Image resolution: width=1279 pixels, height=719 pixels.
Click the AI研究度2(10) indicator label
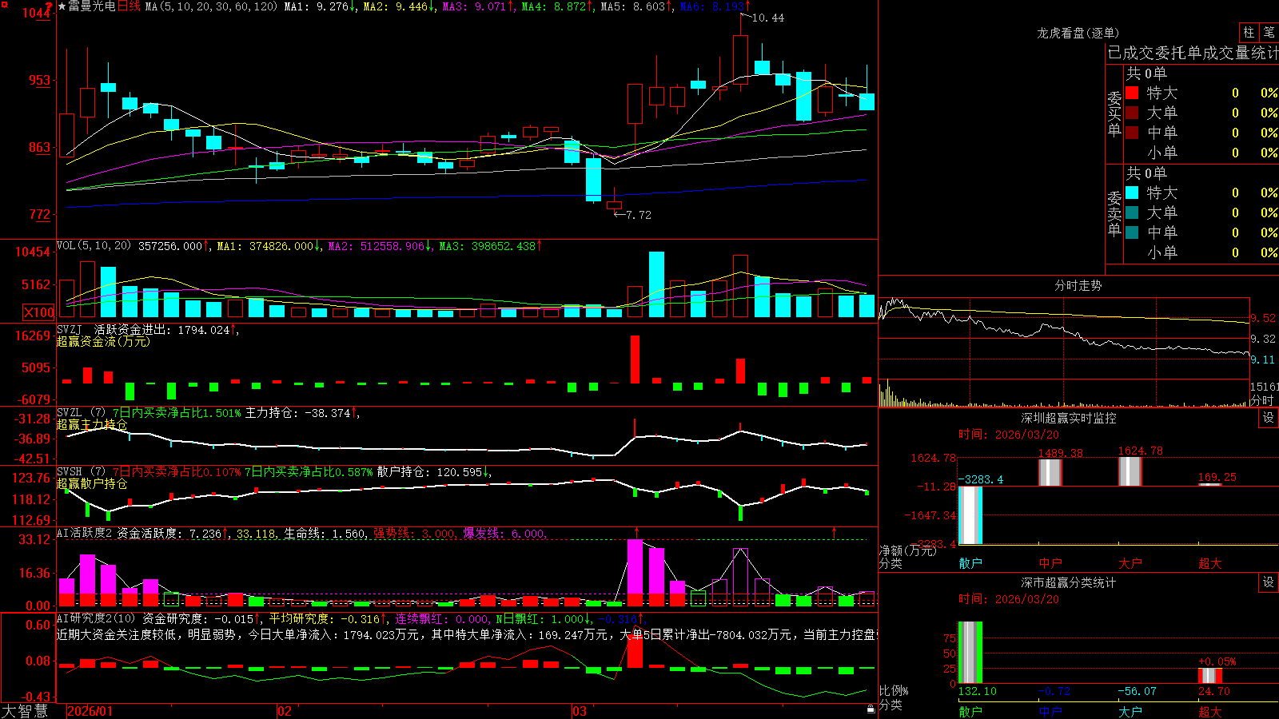click(x=97, y=618)
